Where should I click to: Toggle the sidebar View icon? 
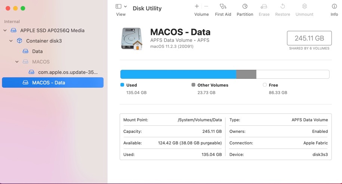(118, 6)
